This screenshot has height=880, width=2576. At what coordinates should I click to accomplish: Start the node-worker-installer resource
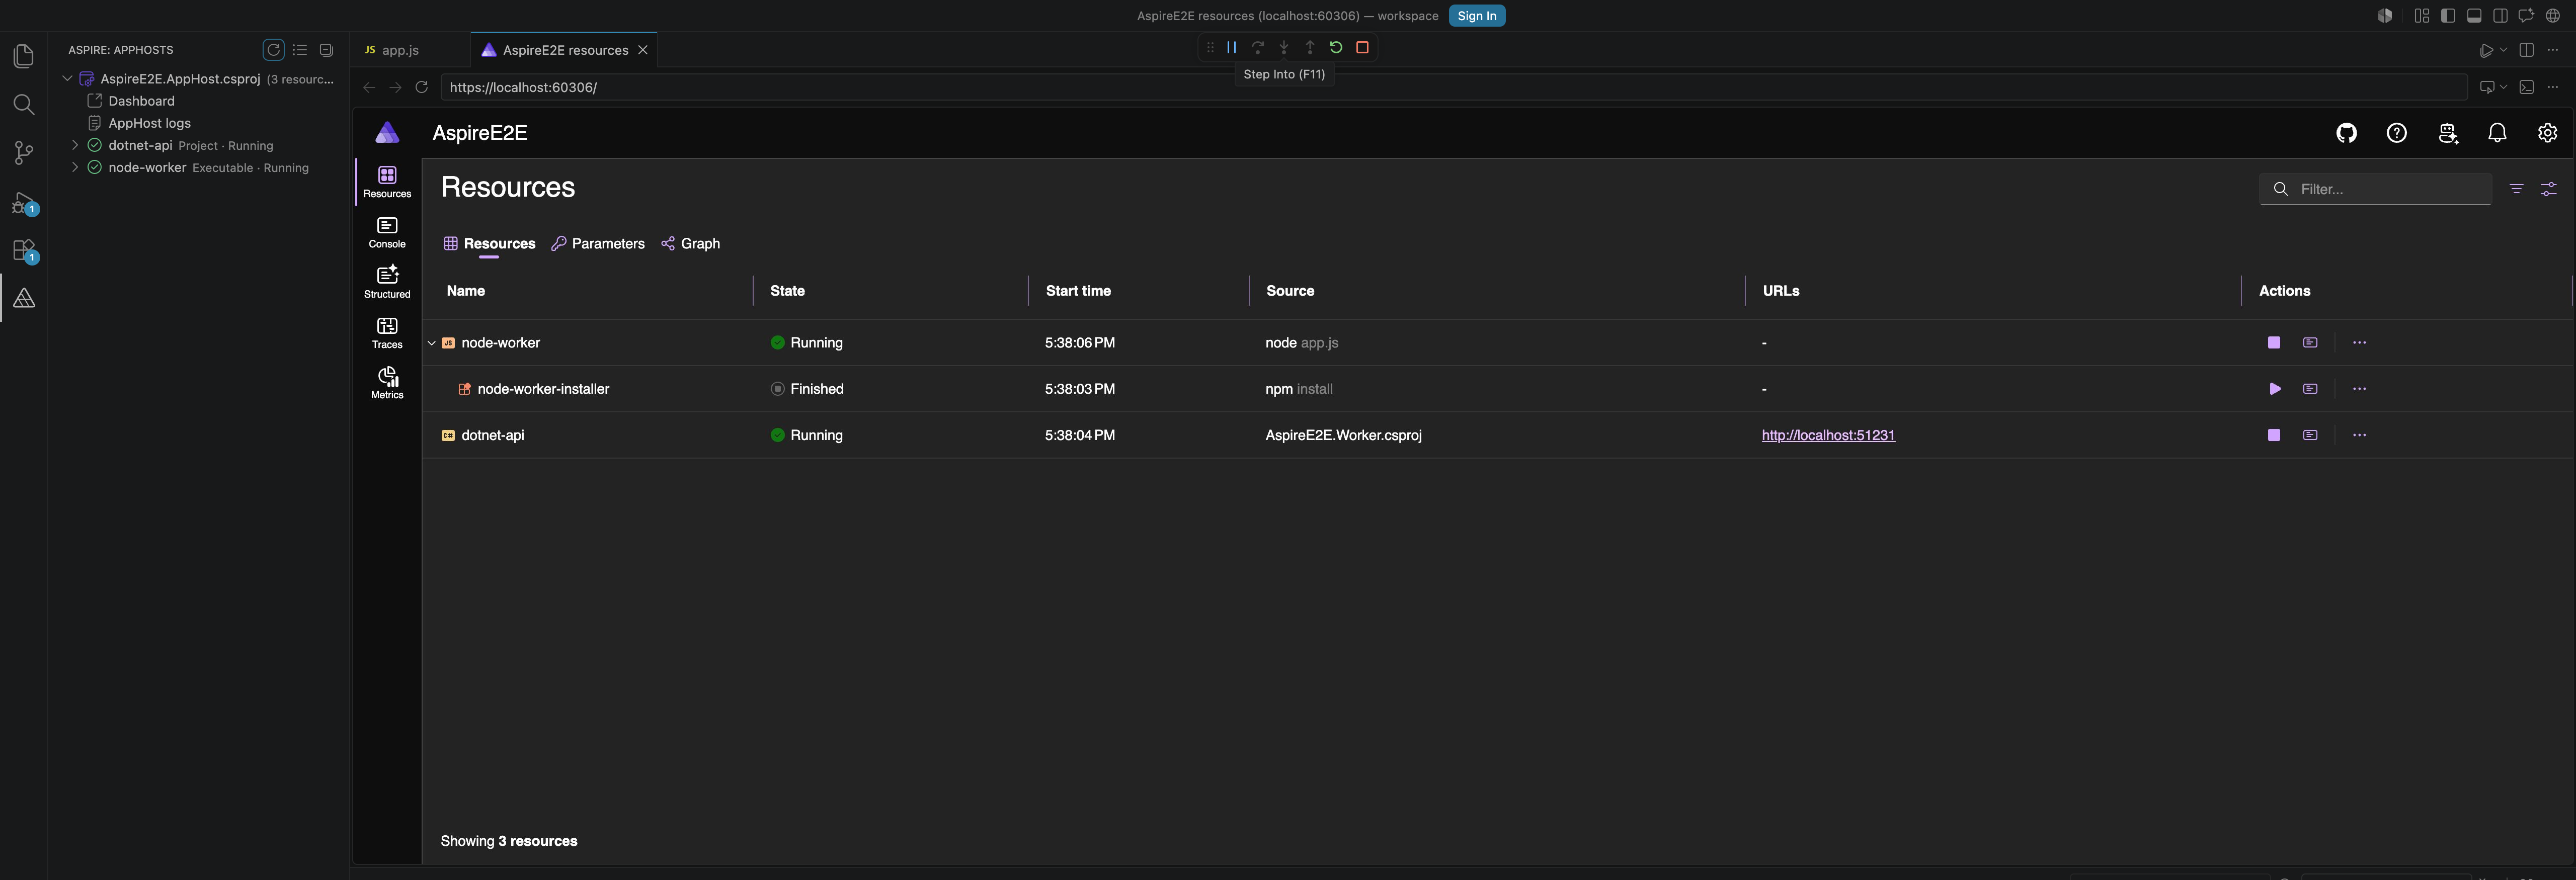[2274, 389]
